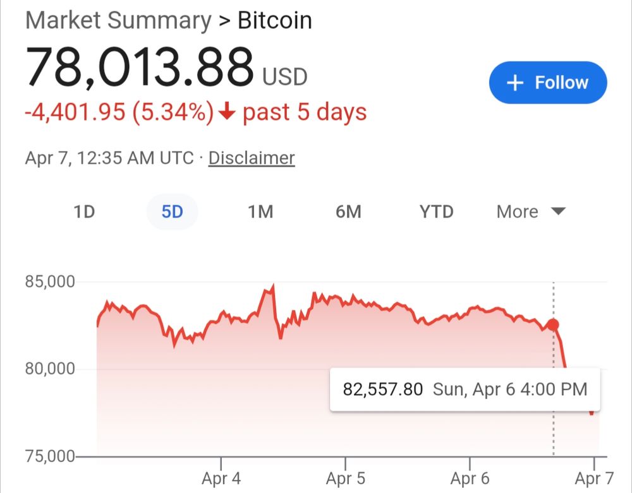Expand the More time range options
The height and width of the screenshot is (493, 632).
point(531,212)
